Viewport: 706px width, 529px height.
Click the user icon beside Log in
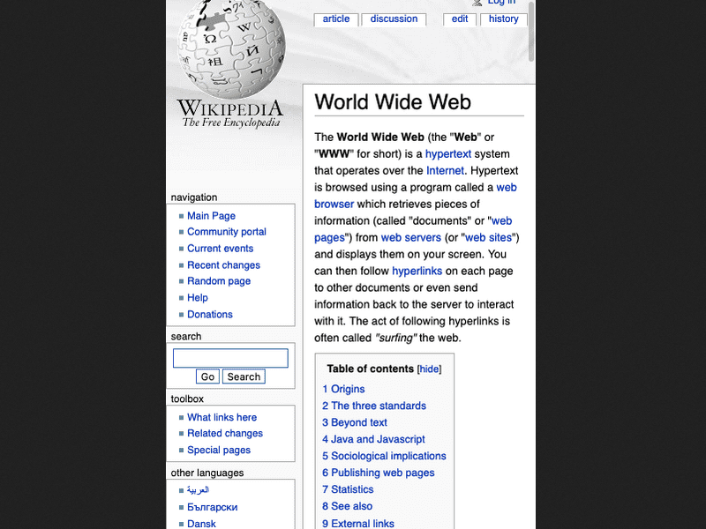pos(477,3)
